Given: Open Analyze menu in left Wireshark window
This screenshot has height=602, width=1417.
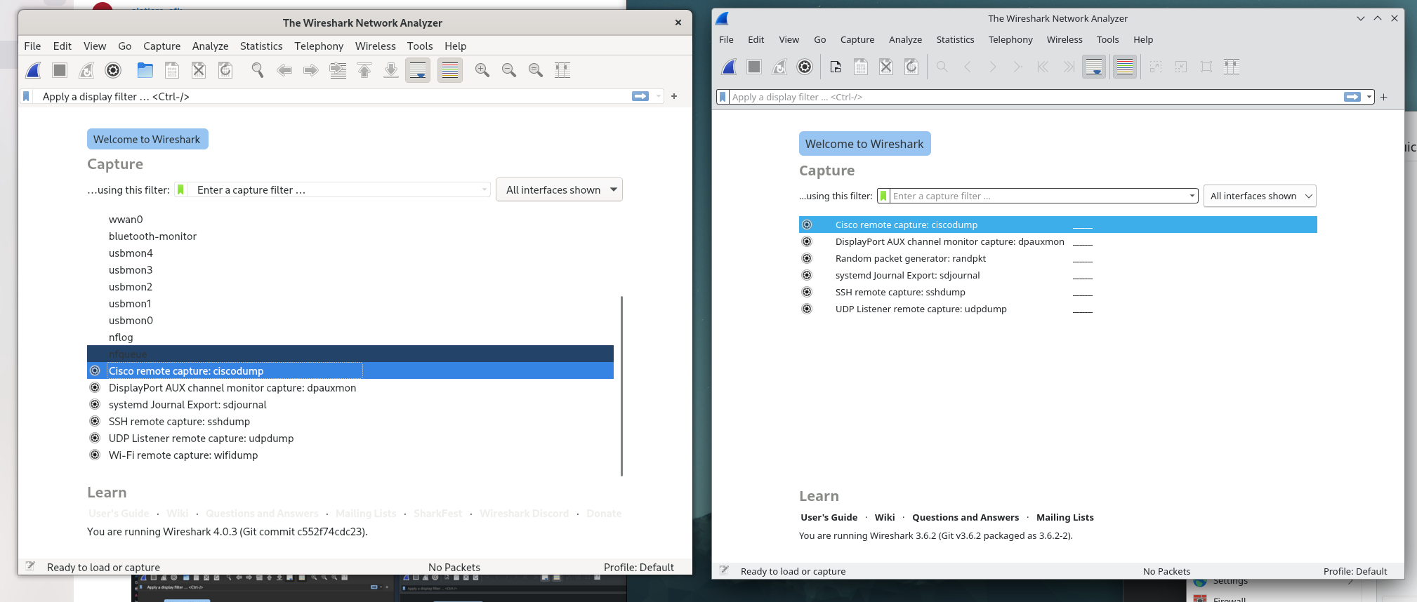Looking at the screenshot, I should click(x=211, y=46).
